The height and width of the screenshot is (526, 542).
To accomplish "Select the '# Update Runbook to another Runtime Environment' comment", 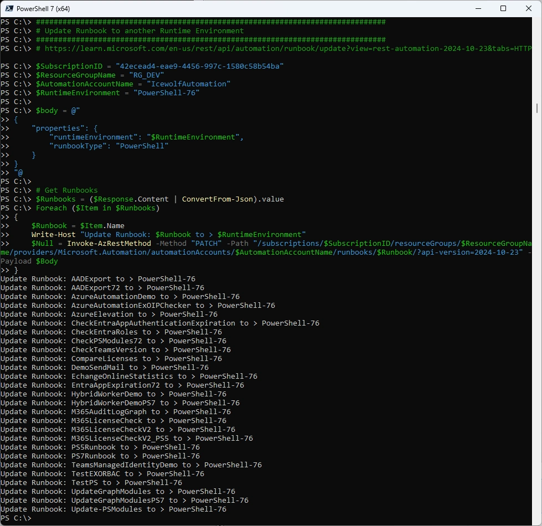I will tap(140, 31).
